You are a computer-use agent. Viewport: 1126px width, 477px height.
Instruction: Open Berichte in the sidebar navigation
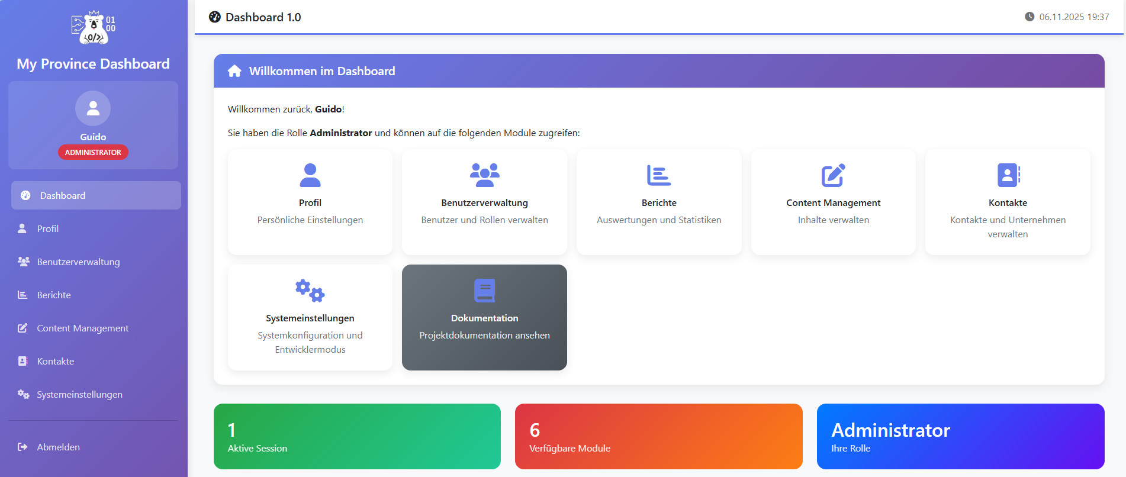(54, 295)
